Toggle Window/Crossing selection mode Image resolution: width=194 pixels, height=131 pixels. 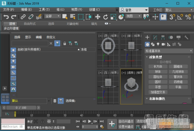coord(88,17)
